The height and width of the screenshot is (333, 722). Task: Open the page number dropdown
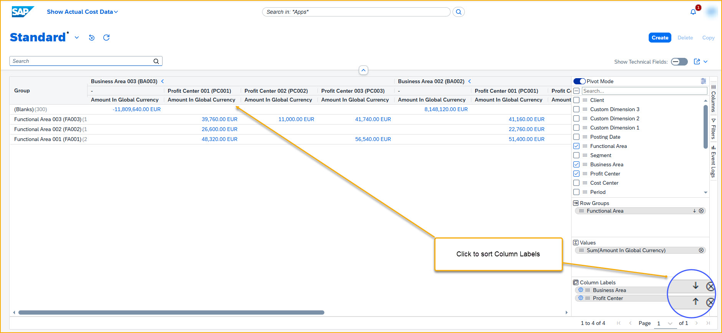(670, 323)
